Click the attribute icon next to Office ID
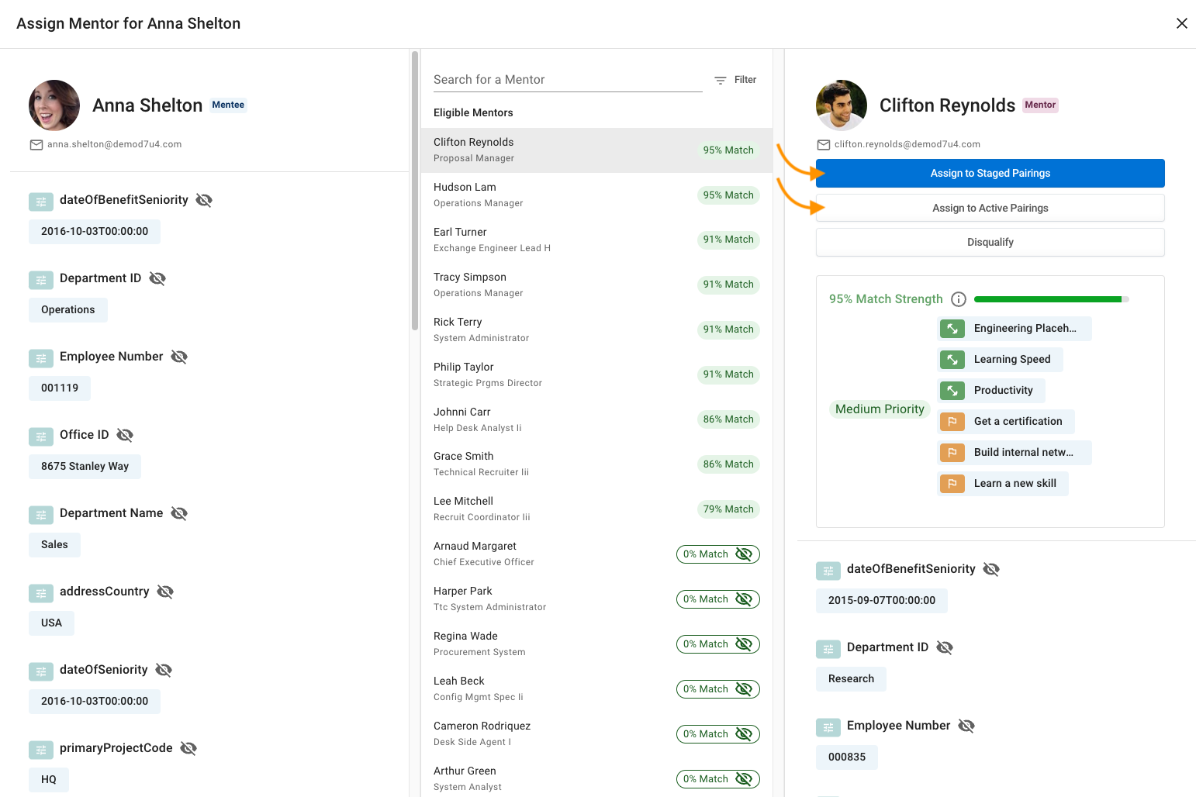Image resolution: width=1196 pixels, height=797 pixels. [x=40, y=436]
